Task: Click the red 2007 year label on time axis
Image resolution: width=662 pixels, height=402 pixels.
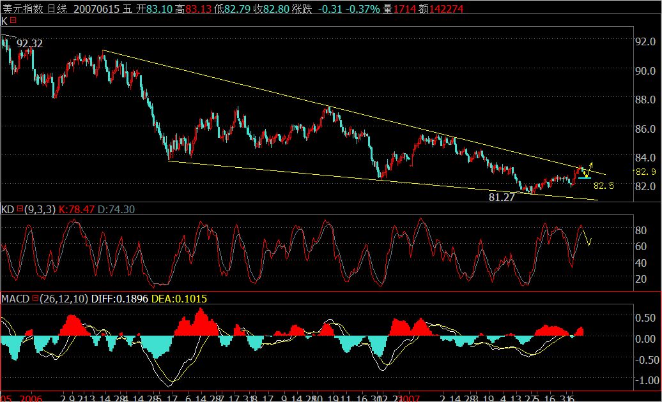Action: 409,398
